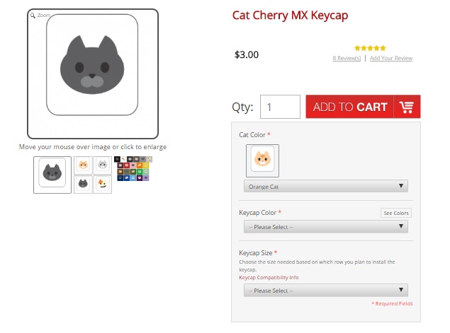The width and height of the screenshot is (450, 333).
Task: Open the 8 Review(s) link
Action: pos(347,58)
